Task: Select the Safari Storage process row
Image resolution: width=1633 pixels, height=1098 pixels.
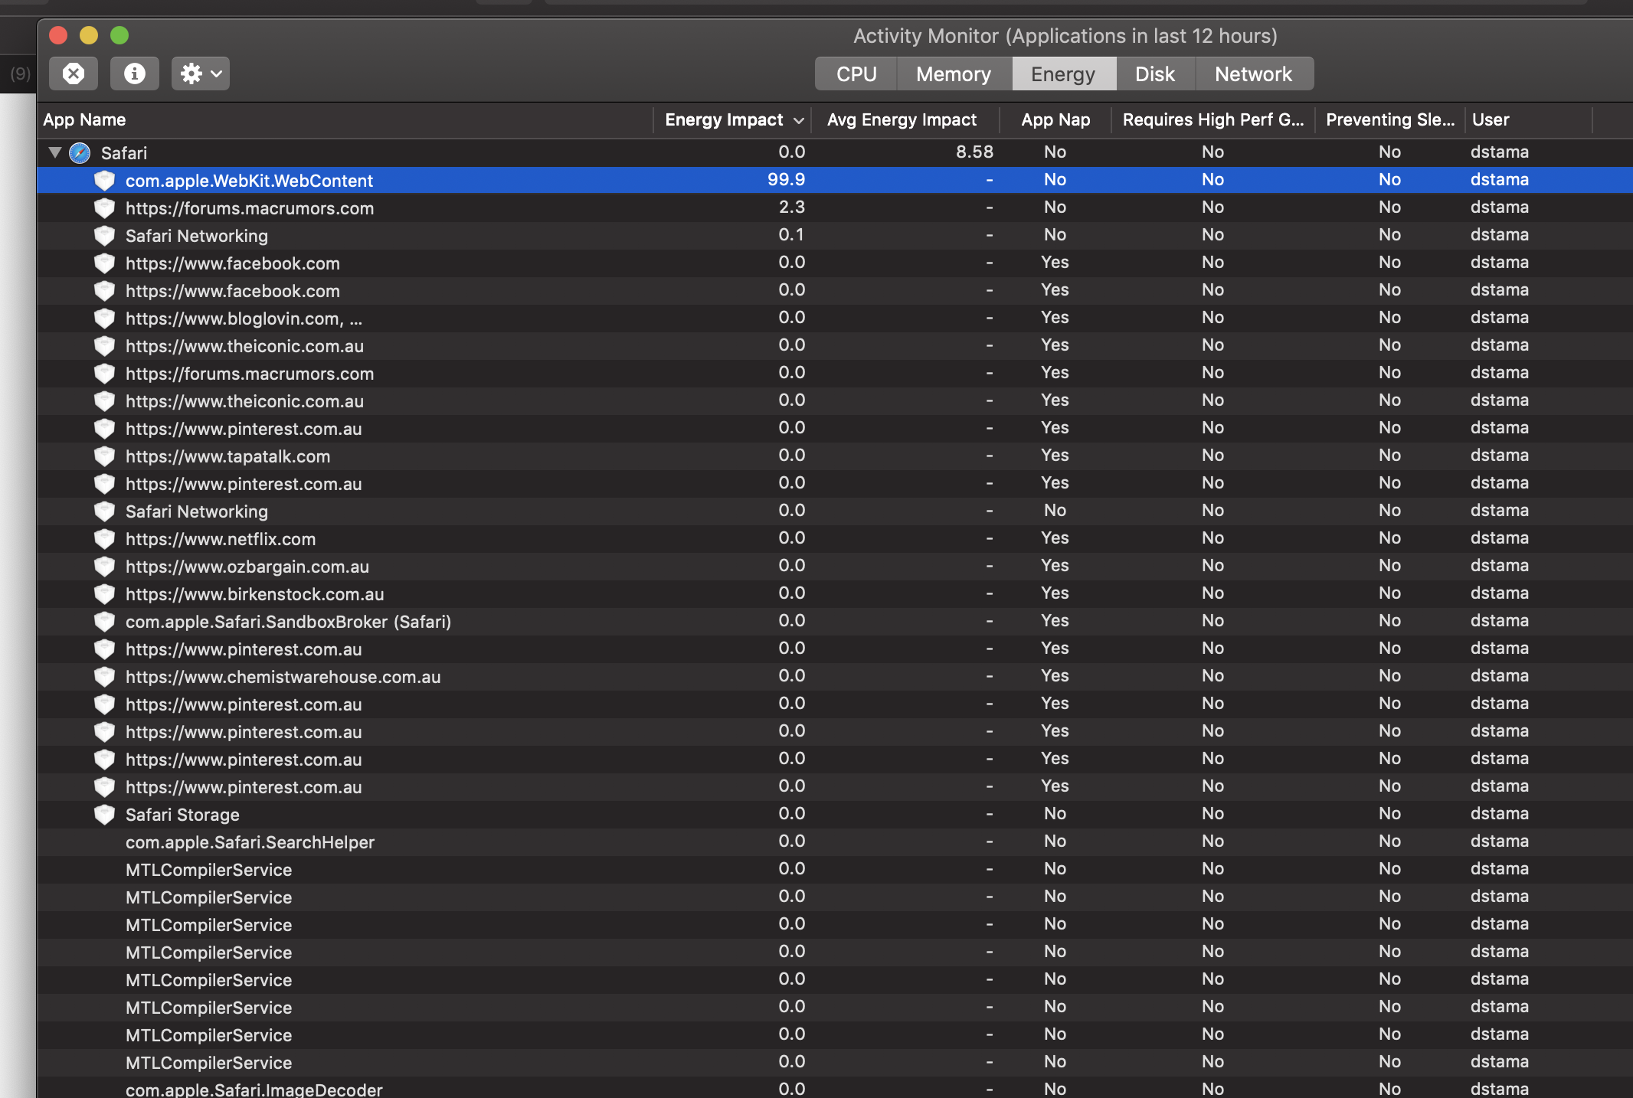Action: (835, 814)
